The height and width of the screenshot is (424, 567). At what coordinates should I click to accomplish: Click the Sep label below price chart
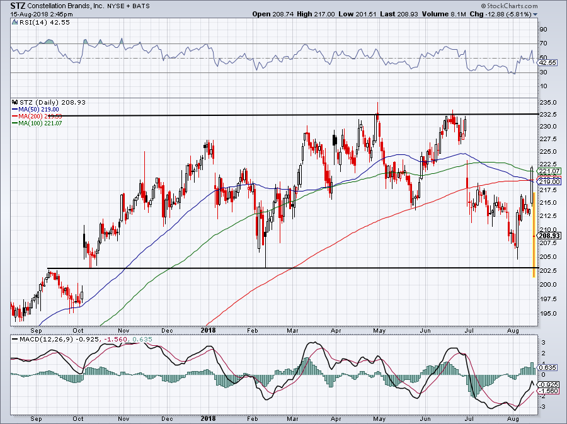point(36,330)
